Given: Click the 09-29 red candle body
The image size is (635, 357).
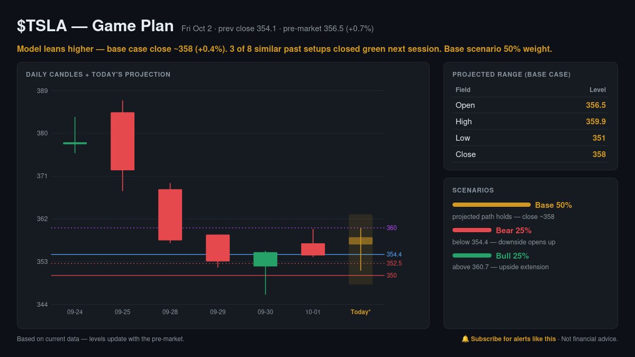Looking at the screenshot, I should tap(217, 248).
